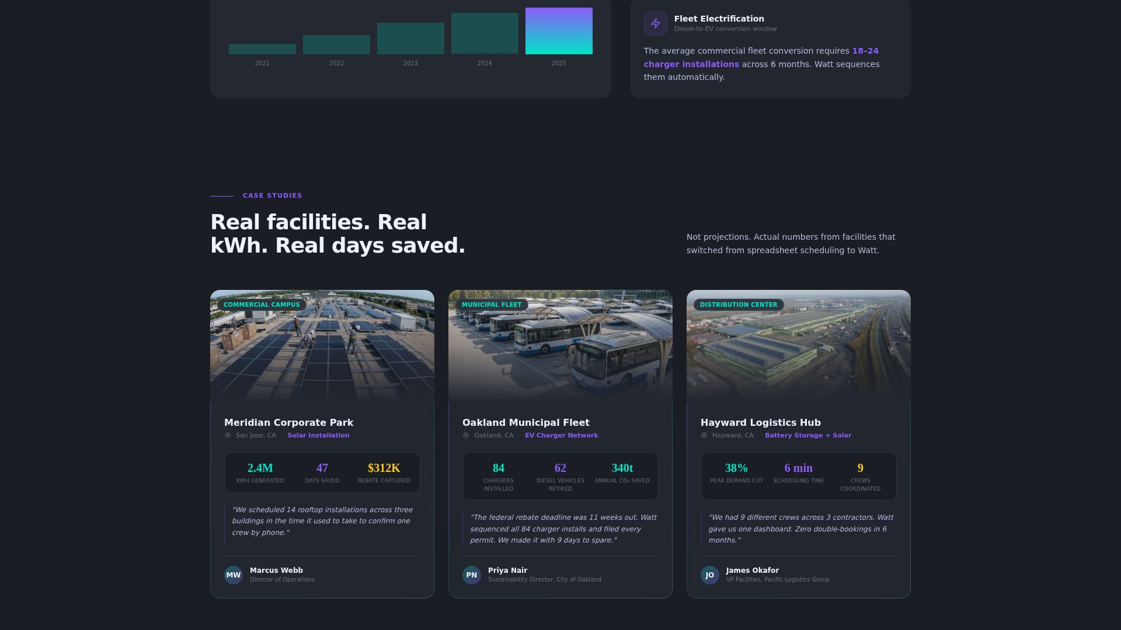Open the Oakland electric bus fleet photo
Image resolution: width=1121 pixels, height=630 pixels.
(560, 346)
